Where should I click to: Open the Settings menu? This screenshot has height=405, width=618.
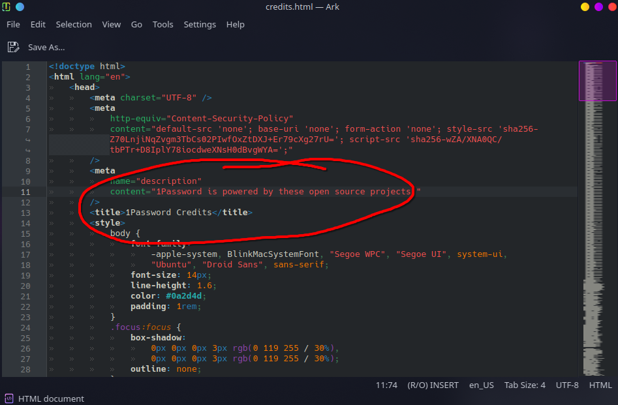click(x=200, y=24)
